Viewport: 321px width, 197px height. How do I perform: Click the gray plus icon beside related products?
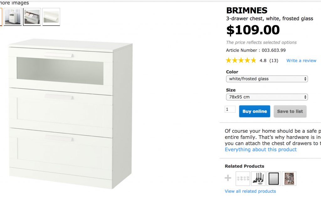click(x=228, y=178)
